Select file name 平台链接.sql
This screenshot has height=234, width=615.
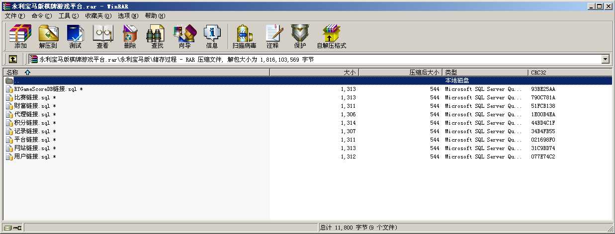35,140
